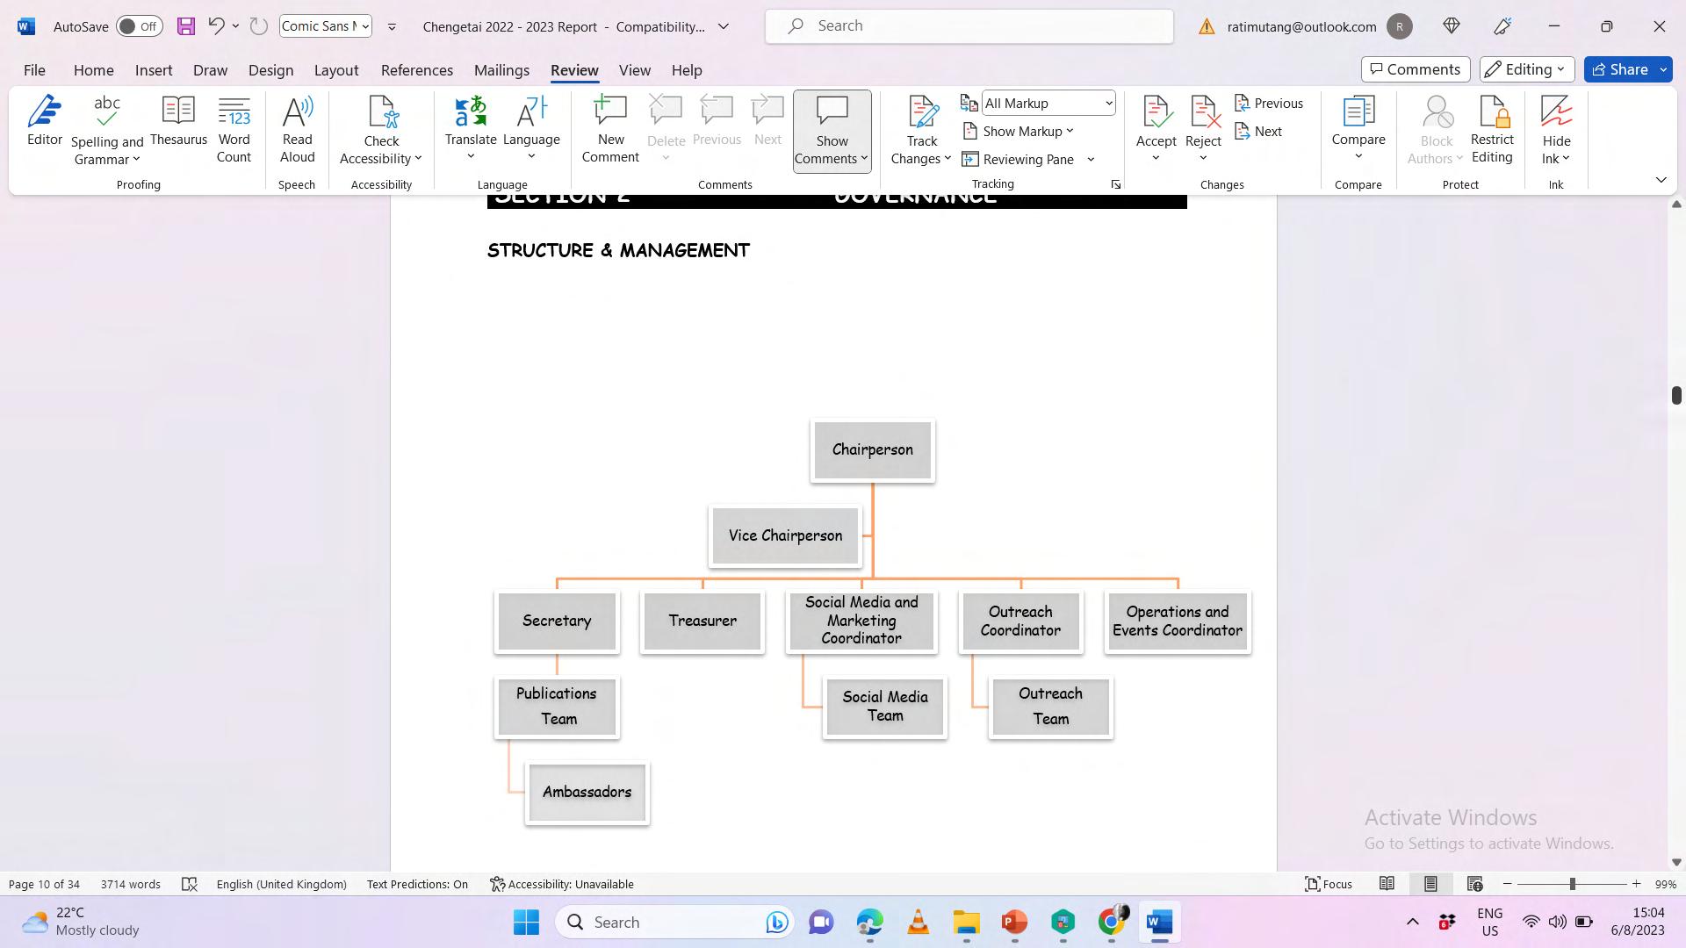
Task: Toggle AutoSave switch
Action: (139, 26)
